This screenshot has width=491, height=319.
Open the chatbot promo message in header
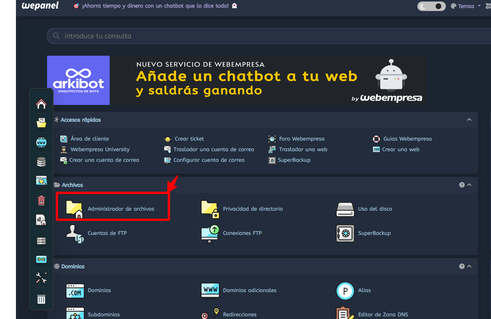click(156, 6)
